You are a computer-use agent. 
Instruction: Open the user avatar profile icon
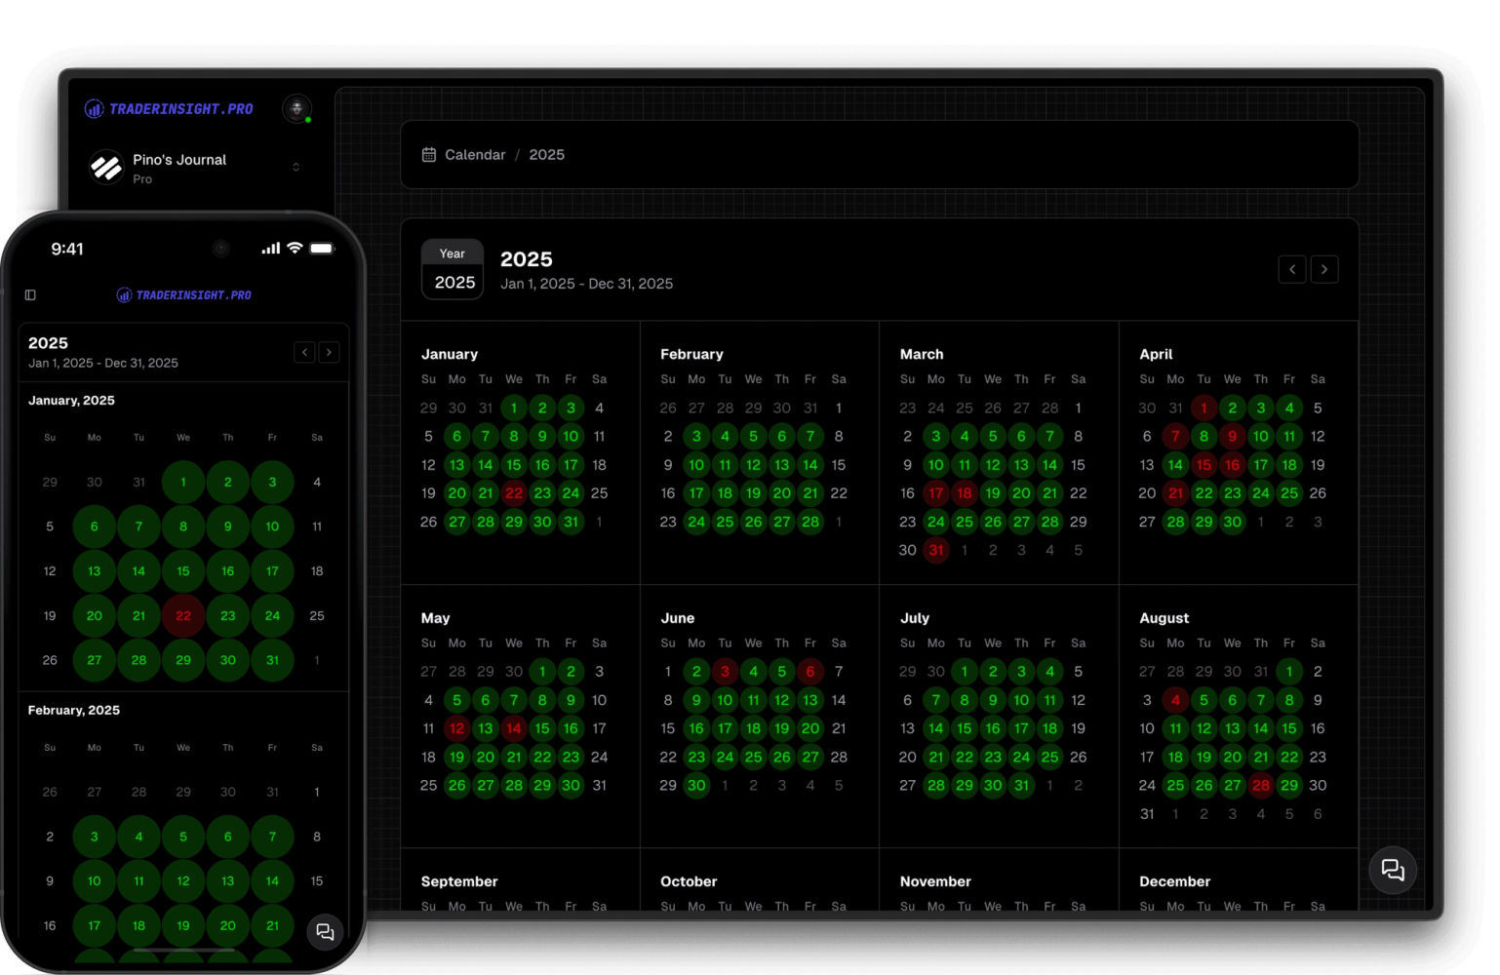point(296,108)
